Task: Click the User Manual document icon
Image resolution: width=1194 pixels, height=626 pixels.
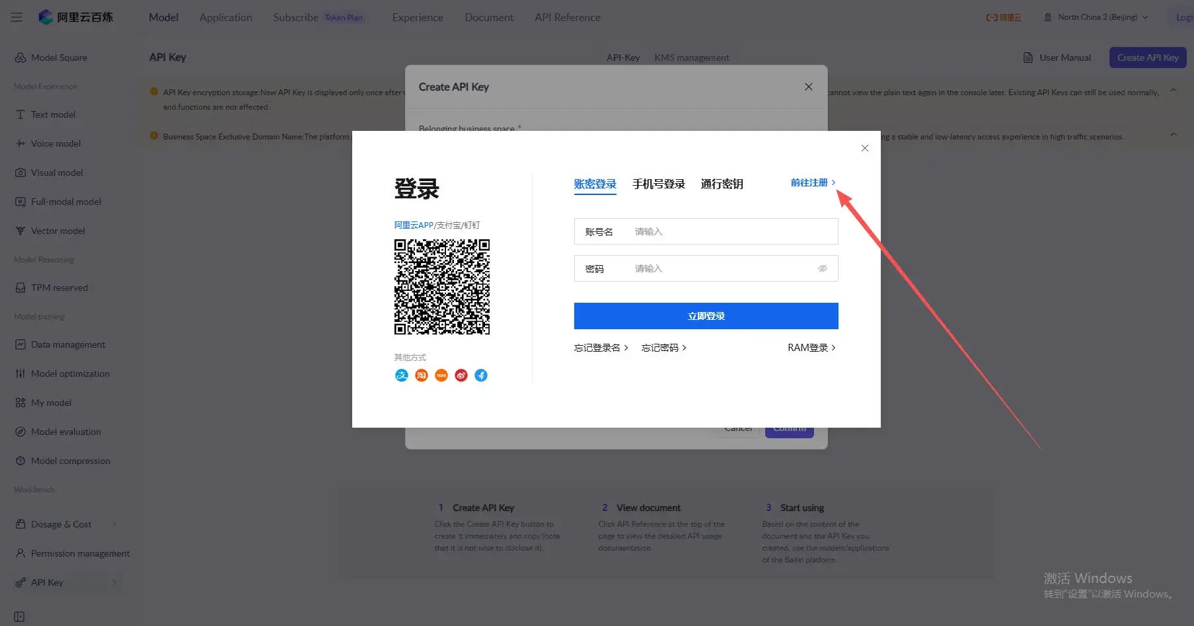Action: pos(1028,58)
